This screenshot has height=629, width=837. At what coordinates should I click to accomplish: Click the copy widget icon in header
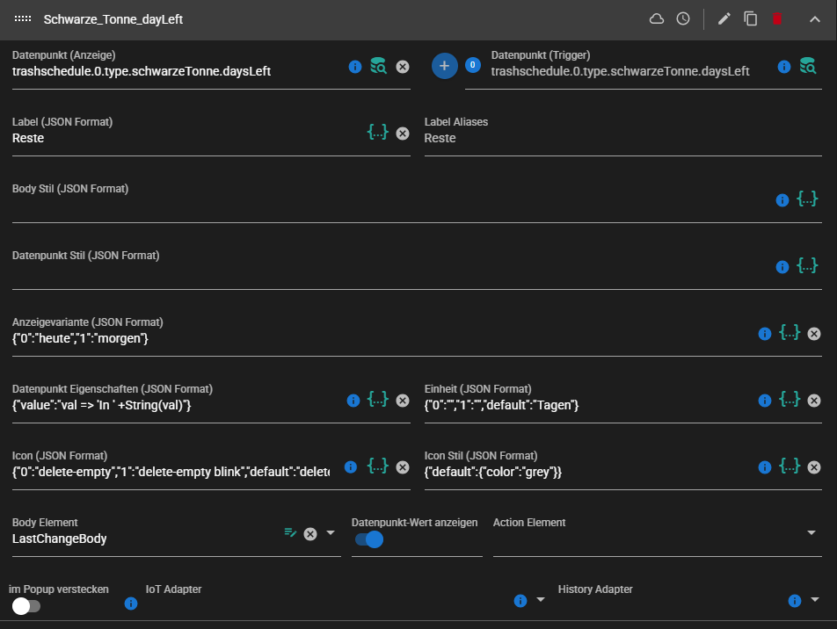[x=751, y=18]
